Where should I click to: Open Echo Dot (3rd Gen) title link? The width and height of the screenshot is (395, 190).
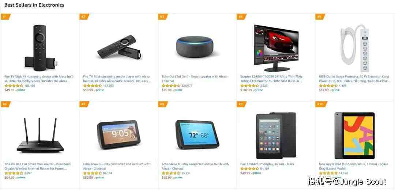tap(195, 79)
